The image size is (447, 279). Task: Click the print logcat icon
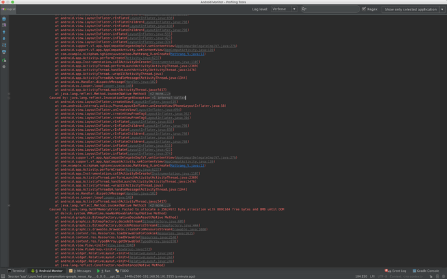(4, 52)
